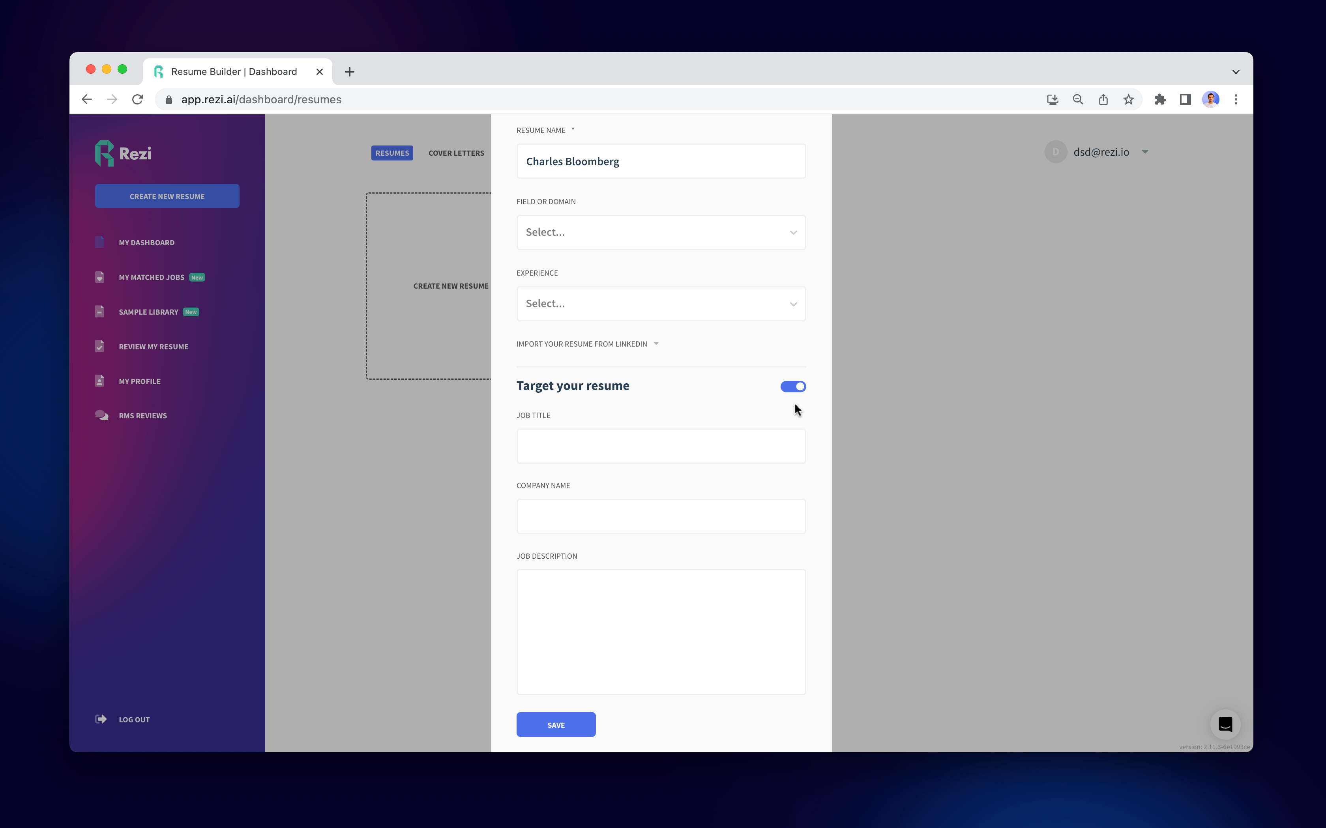The height and width of the screenshot is (828, 1326).
Task: Open My Dashboard from the sidebar
Action: pyautogui.click(x=146, y=242)
